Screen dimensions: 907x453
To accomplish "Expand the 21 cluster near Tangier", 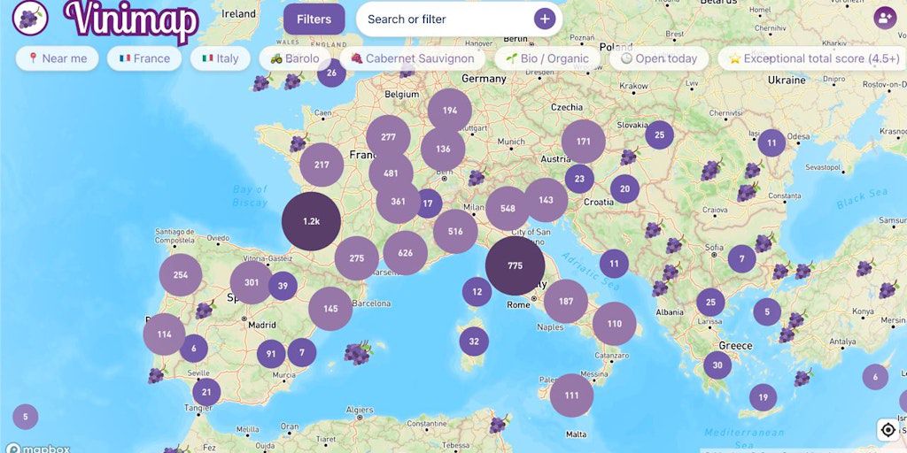I will coord(206,393).
